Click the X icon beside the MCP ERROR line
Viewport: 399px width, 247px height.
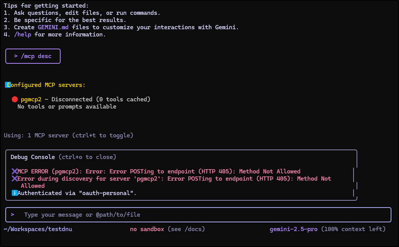(x=14, y=171)
